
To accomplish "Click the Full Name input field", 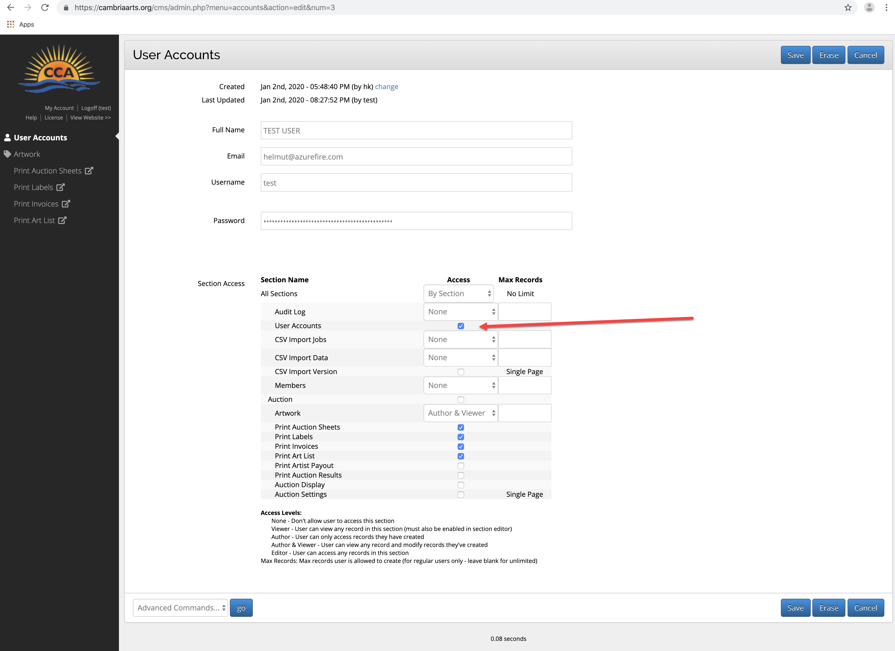I will 416,131.
